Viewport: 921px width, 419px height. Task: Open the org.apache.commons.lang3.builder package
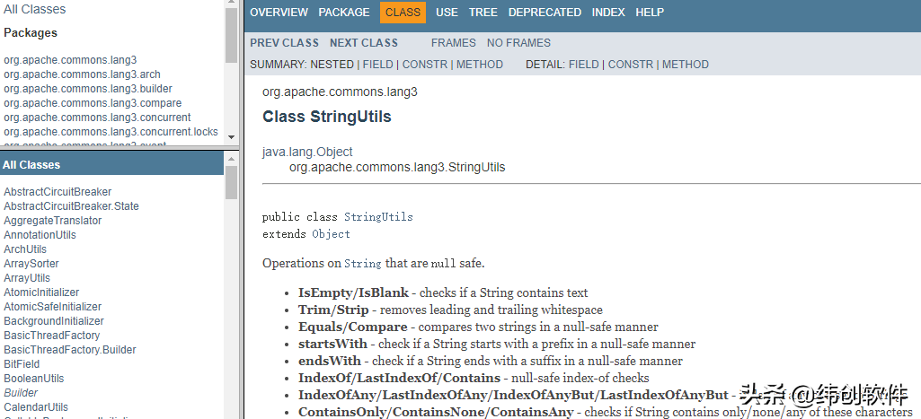click(88, 89)
